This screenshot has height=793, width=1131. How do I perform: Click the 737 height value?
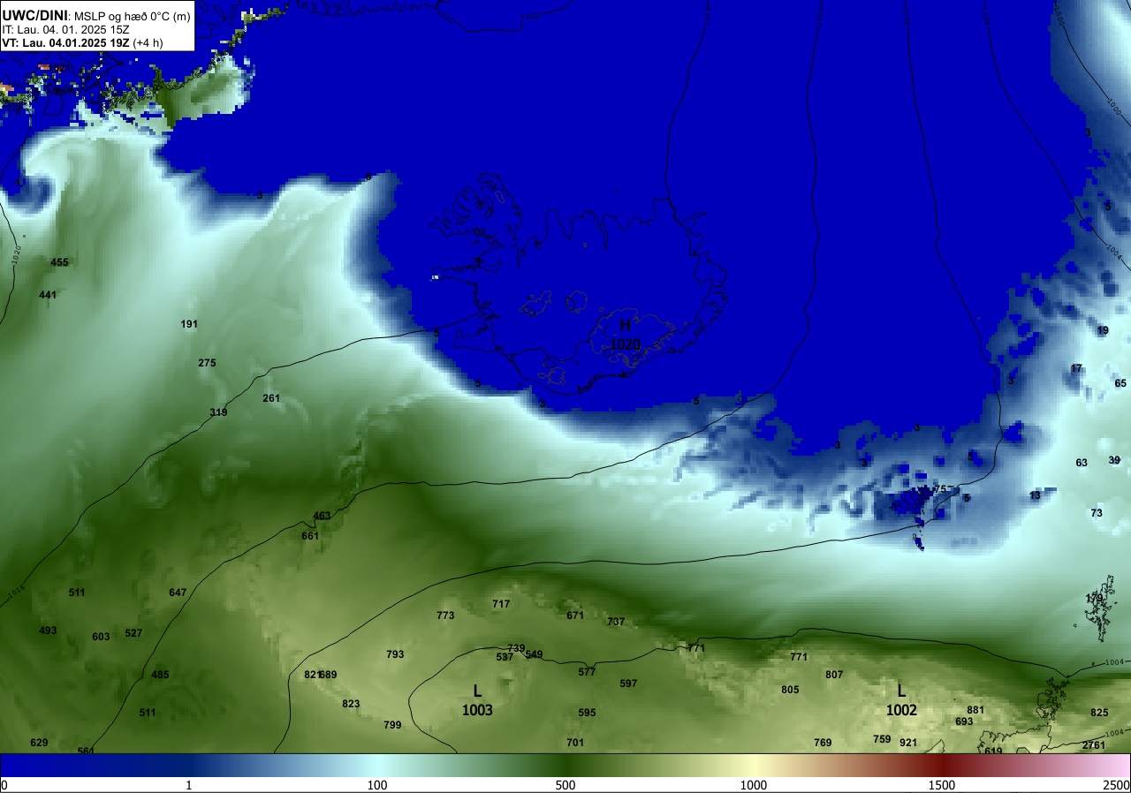coord(616,622)
